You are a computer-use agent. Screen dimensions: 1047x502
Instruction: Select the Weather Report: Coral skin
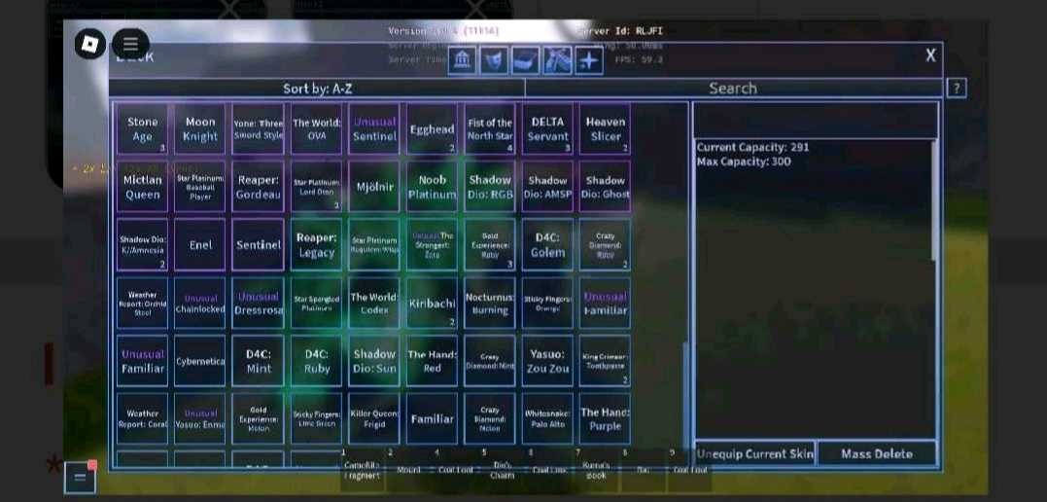142,418
